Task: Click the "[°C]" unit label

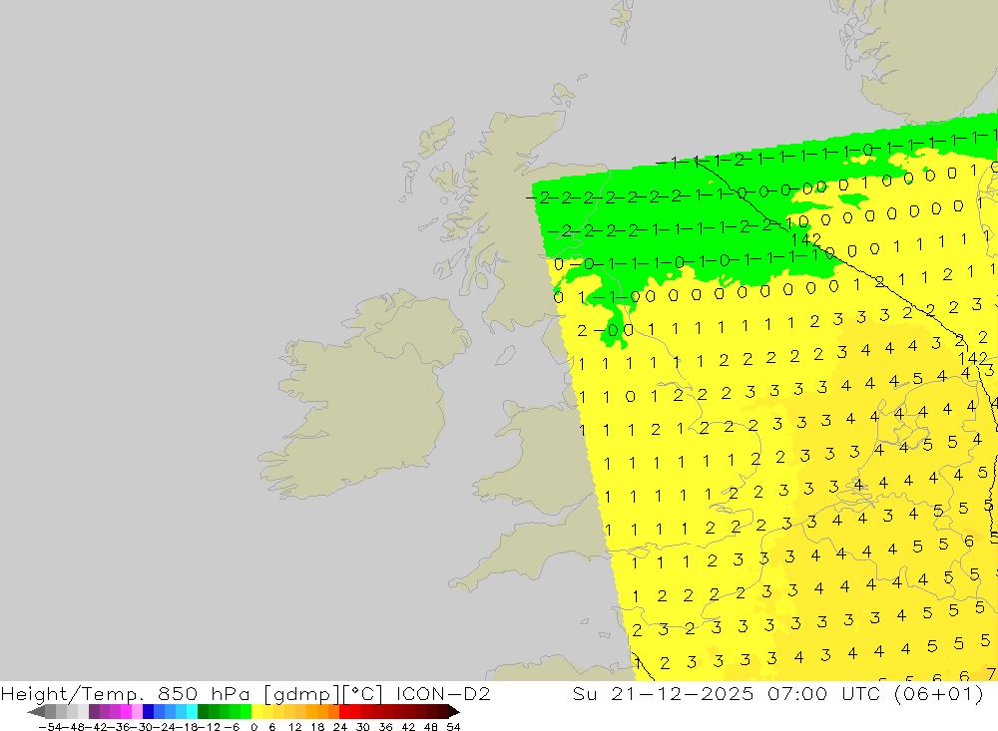Action: pyautogui.click(x=361, y=694)
